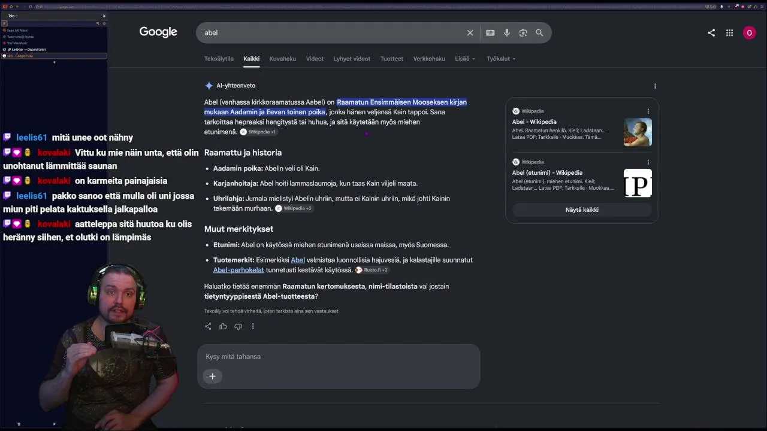Click the Näytä kaikki button
The image size is (767, 431).
(x=582, y=210)
